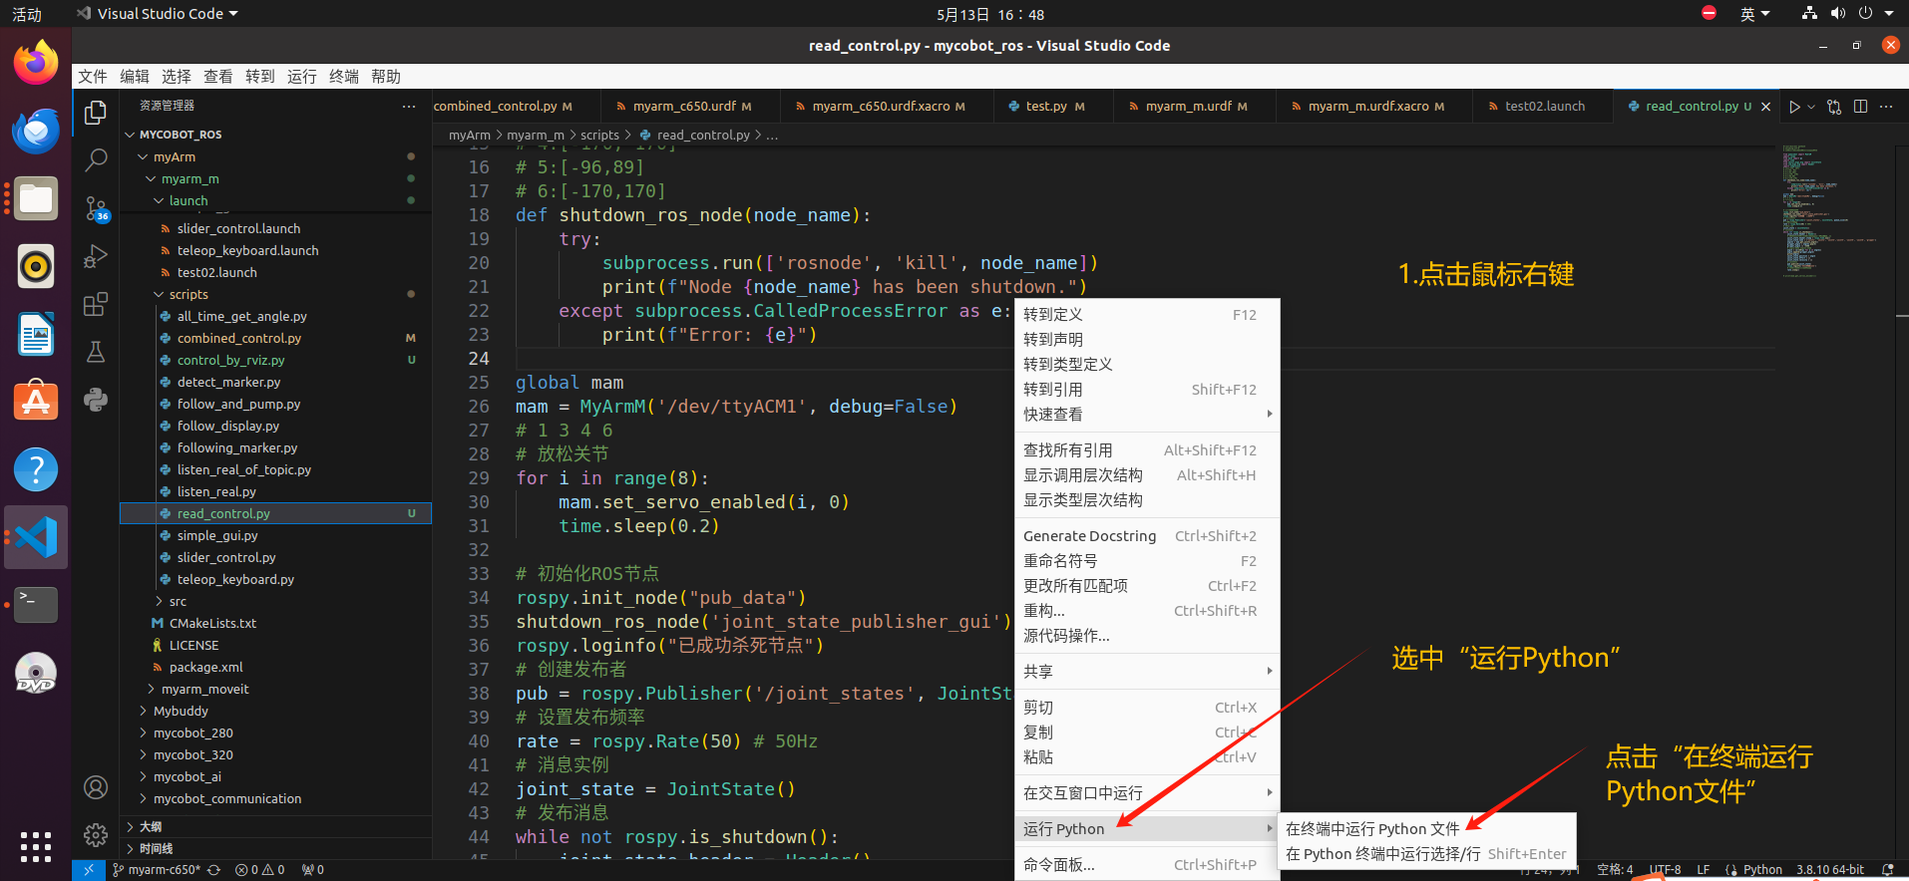Click the editor minimap code overview
The height and width of the screenshot is (881, 1909).
coord(1830,211)
